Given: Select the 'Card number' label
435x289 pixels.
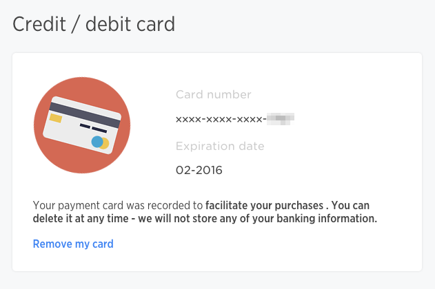Looking at the screenshot, I should tap(213, 94).
